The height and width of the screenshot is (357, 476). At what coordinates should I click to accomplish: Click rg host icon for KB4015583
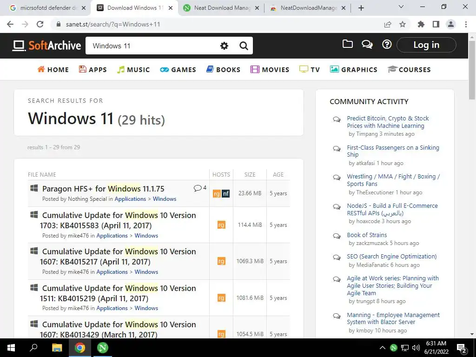(x=221, y=225)
